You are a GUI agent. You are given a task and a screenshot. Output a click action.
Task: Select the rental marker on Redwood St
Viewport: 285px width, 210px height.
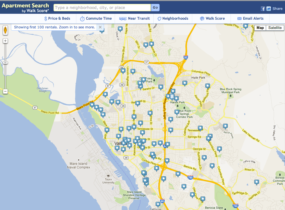tap(138, 103)
